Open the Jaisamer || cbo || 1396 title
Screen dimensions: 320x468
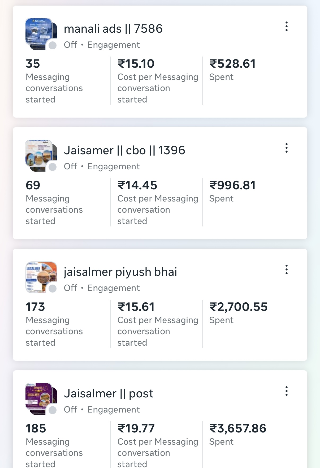[x=124, y=150]
